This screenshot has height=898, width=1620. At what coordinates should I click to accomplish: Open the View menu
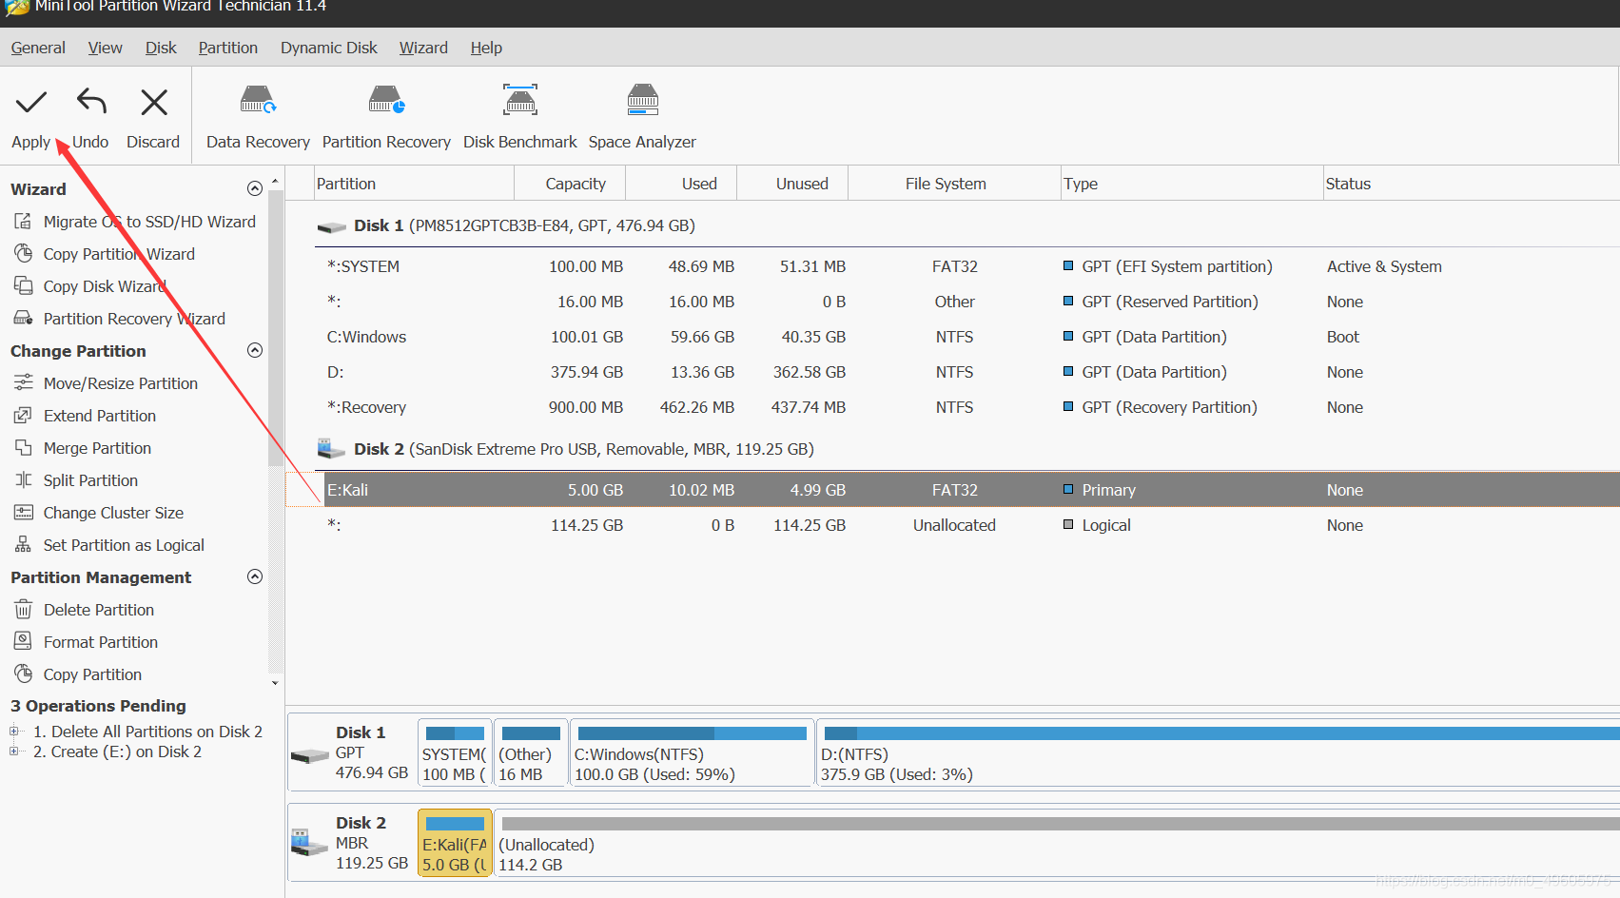[105, 48]
